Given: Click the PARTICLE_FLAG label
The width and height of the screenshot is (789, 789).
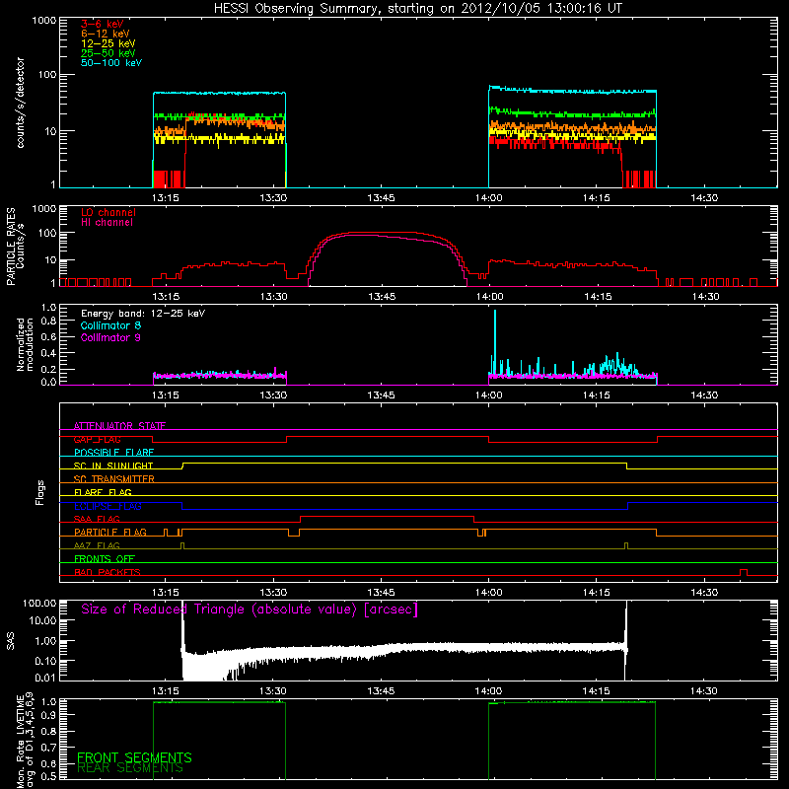Looking at the screenshot, I should coord(110,533).
